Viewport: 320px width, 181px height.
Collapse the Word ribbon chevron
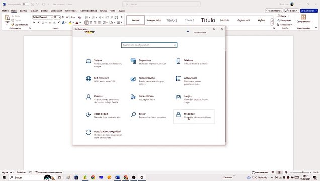(316, 28)
